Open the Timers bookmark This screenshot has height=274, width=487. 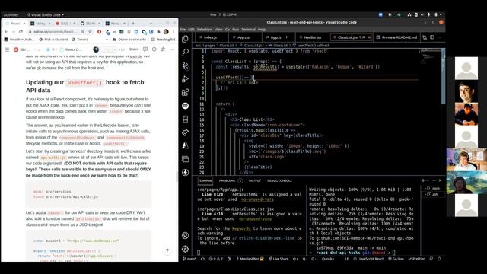tap(80, 40)
